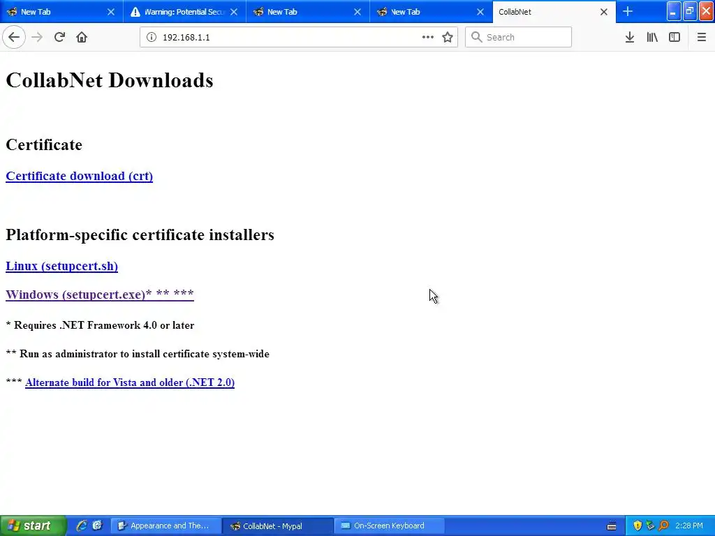This screenshot has height=536, width=715.
Task: Reload the current page
Action: click(59, 37)
